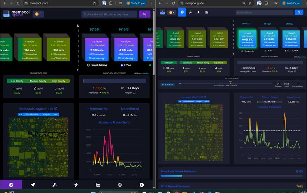The width and height of the screenshot is (307, 193).
Task: Open the Bitcoin network dropdown in mempool.space
Action: click(38, 14)
